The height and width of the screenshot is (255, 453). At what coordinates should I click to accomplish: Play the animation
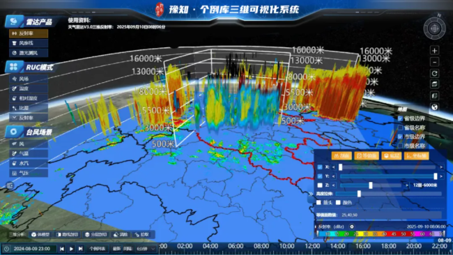[x=71, y=249]
